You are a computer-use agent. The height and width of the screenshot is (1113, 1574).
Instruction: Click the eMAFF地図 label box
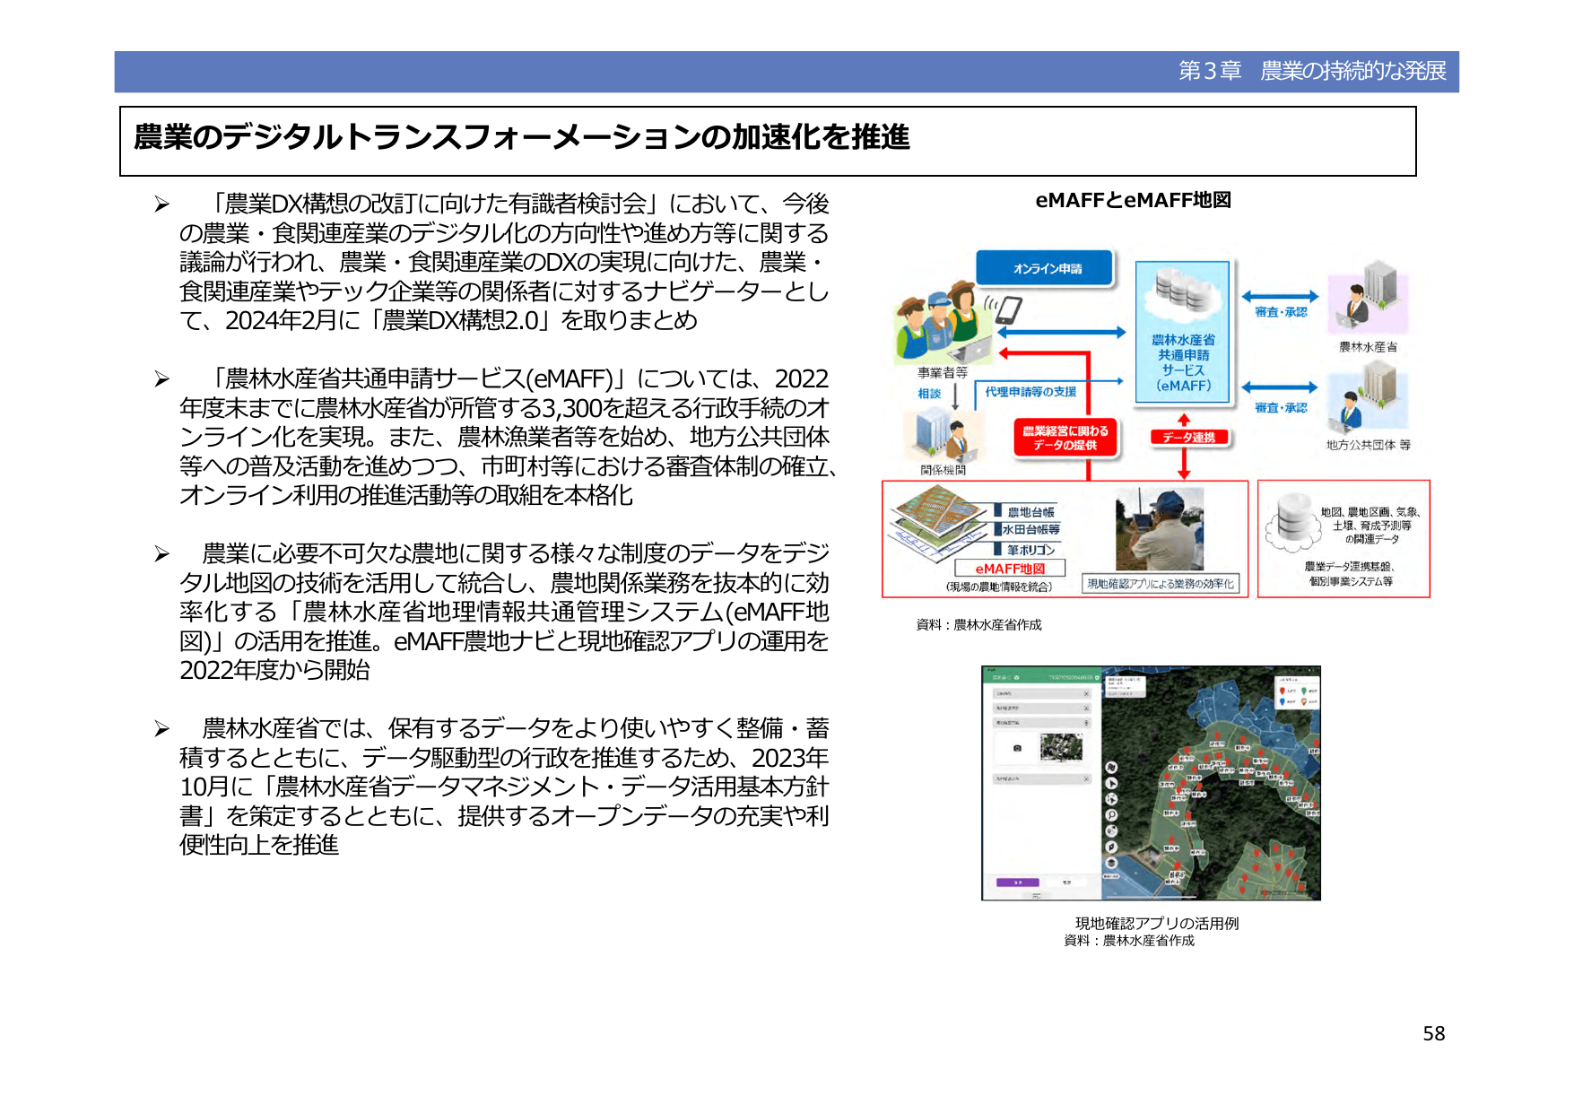[x=1010, y=569]
